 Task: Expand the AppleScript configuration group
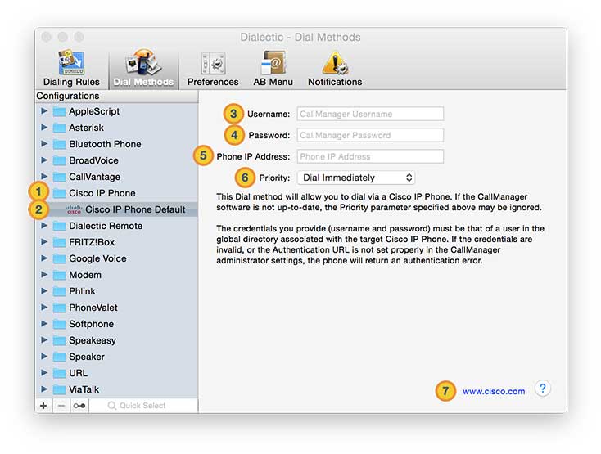tap(44, 111)
